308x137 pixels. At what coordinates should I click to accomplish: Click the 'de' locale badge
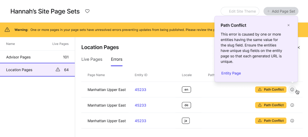[x=187, y=105]
